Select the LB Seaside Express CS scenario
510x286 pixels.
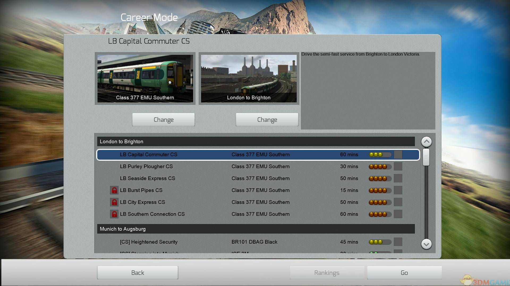(x=147, y=178)
